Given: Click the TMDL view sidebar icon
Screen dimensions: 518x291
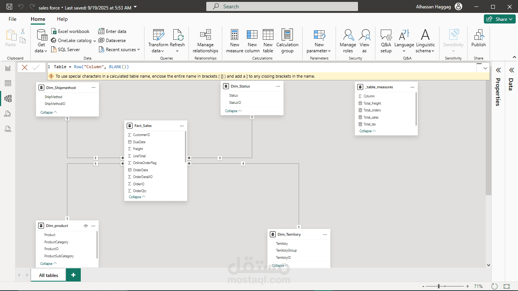Looking at the screenshot, I should (x=8, y=129).
